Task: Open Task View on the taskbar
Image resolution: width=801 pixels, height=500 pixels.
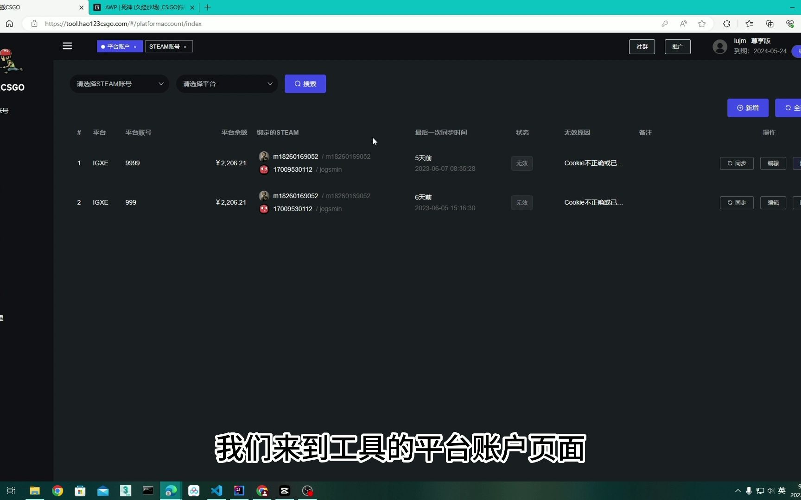Action: pyautogui.click(x=11, y=491)
